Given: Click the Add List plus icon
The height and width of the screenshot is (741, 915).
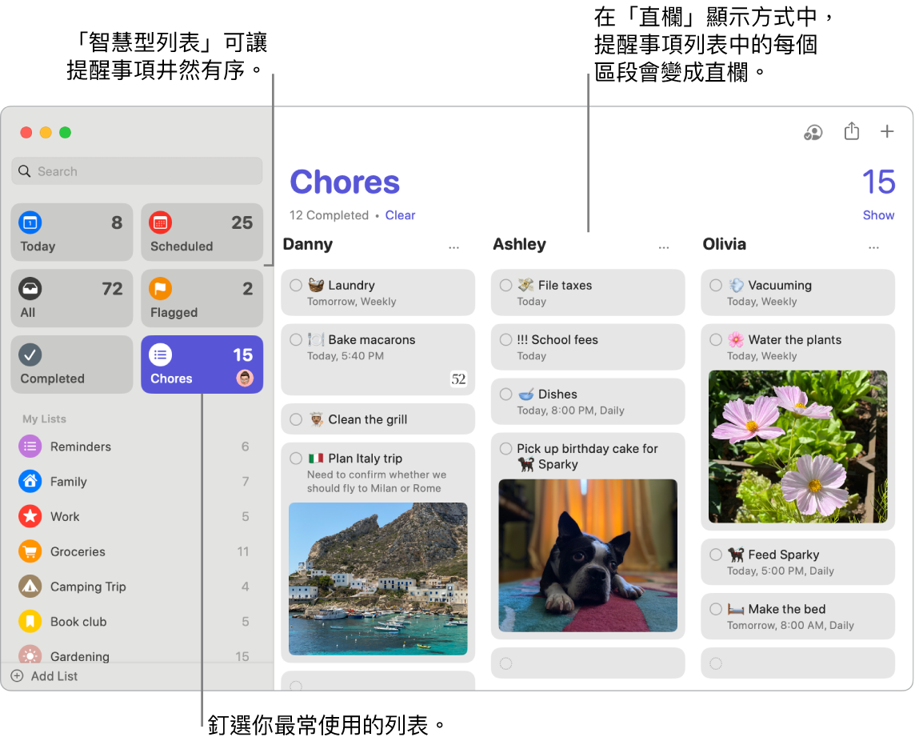Looking at the screenshot, I should (x=17, y=676).
